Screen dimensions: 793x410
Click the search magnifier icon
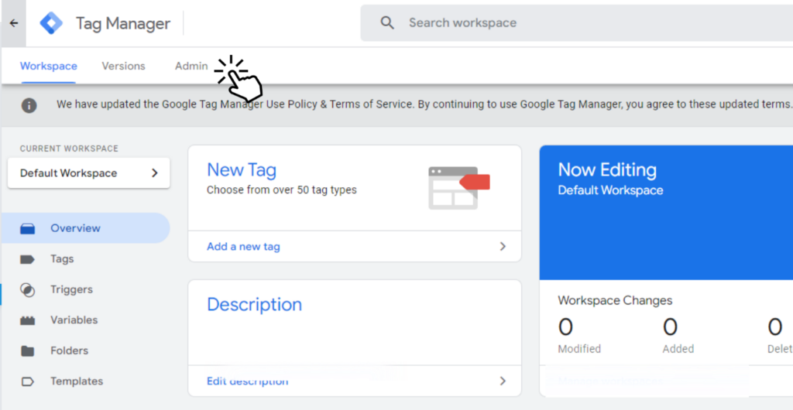click(x=387, y=22)
